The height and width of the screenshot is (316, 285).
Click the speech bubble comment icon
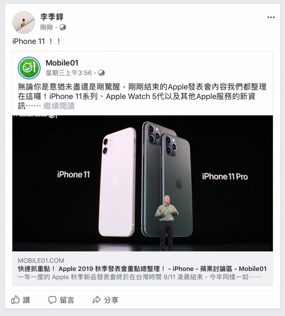pos(52,300)
